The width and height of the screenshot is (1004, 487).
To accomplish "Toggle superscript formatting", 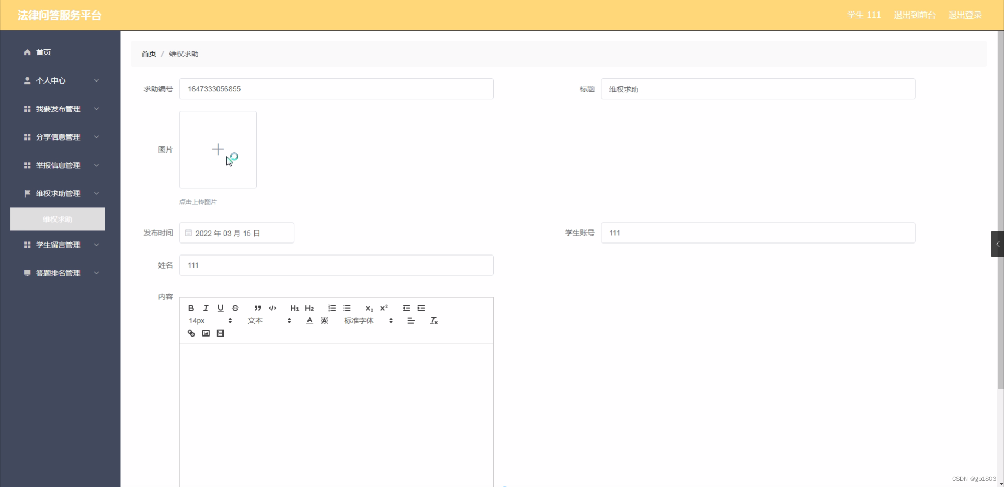I will [x=384, y=308].
